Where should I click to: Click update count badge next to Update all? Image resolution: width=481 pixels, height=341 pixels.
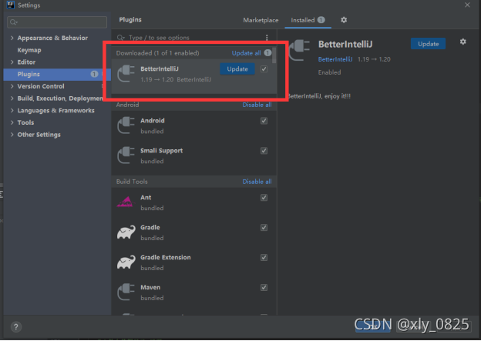point(267,52)
